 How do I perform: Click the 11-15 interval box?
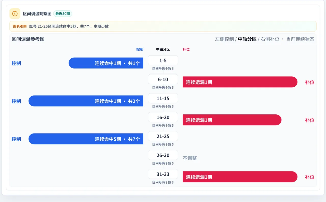pos(163,98)
